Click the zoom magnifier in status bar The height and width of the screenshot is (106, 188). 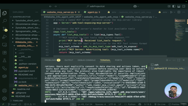click(x=73, y=104)
